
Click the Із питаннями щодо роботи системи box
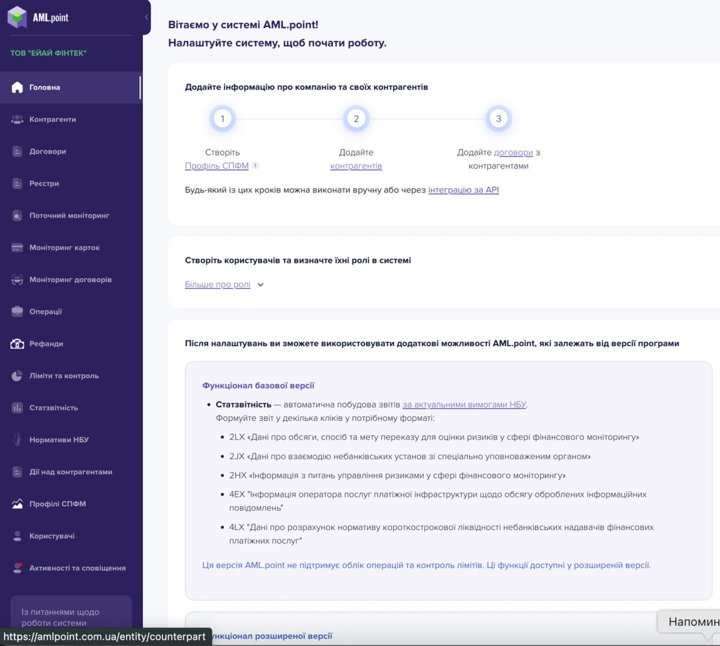tap(71, 612)
